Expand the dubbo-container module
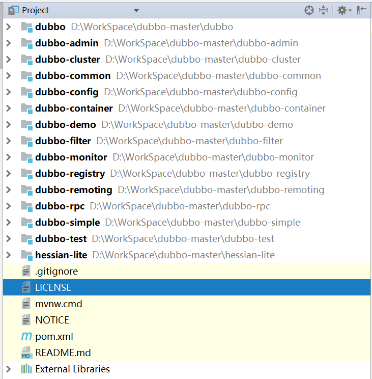372x379 pixels. point(9,108)
